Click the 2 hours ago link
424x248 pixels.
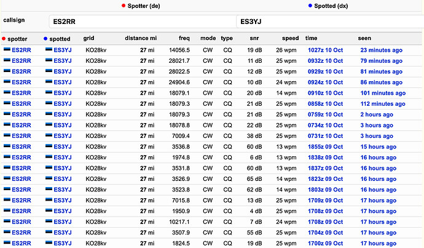[377, 114]
